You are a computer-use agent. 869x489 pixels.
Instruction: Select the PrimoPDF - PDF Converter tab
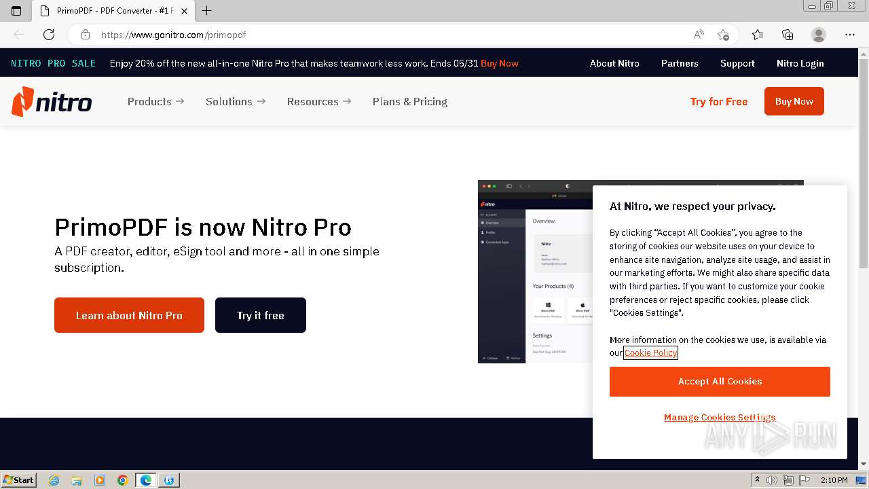(114, 11)
